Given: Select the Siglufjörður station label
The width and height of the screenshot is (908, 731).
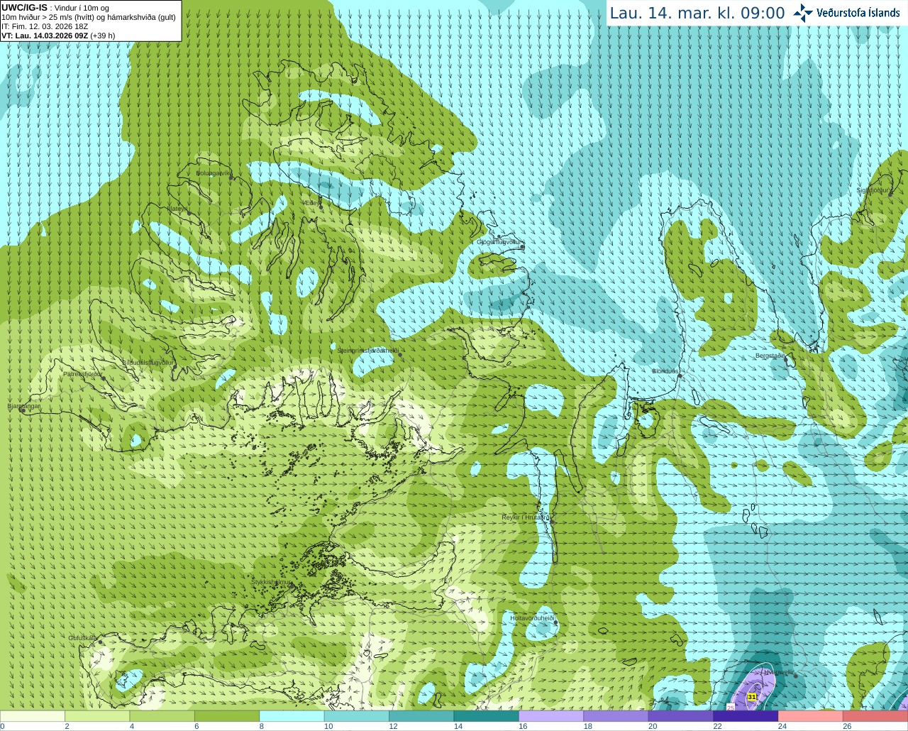Looking at the screenshot, I should (873, 190).
